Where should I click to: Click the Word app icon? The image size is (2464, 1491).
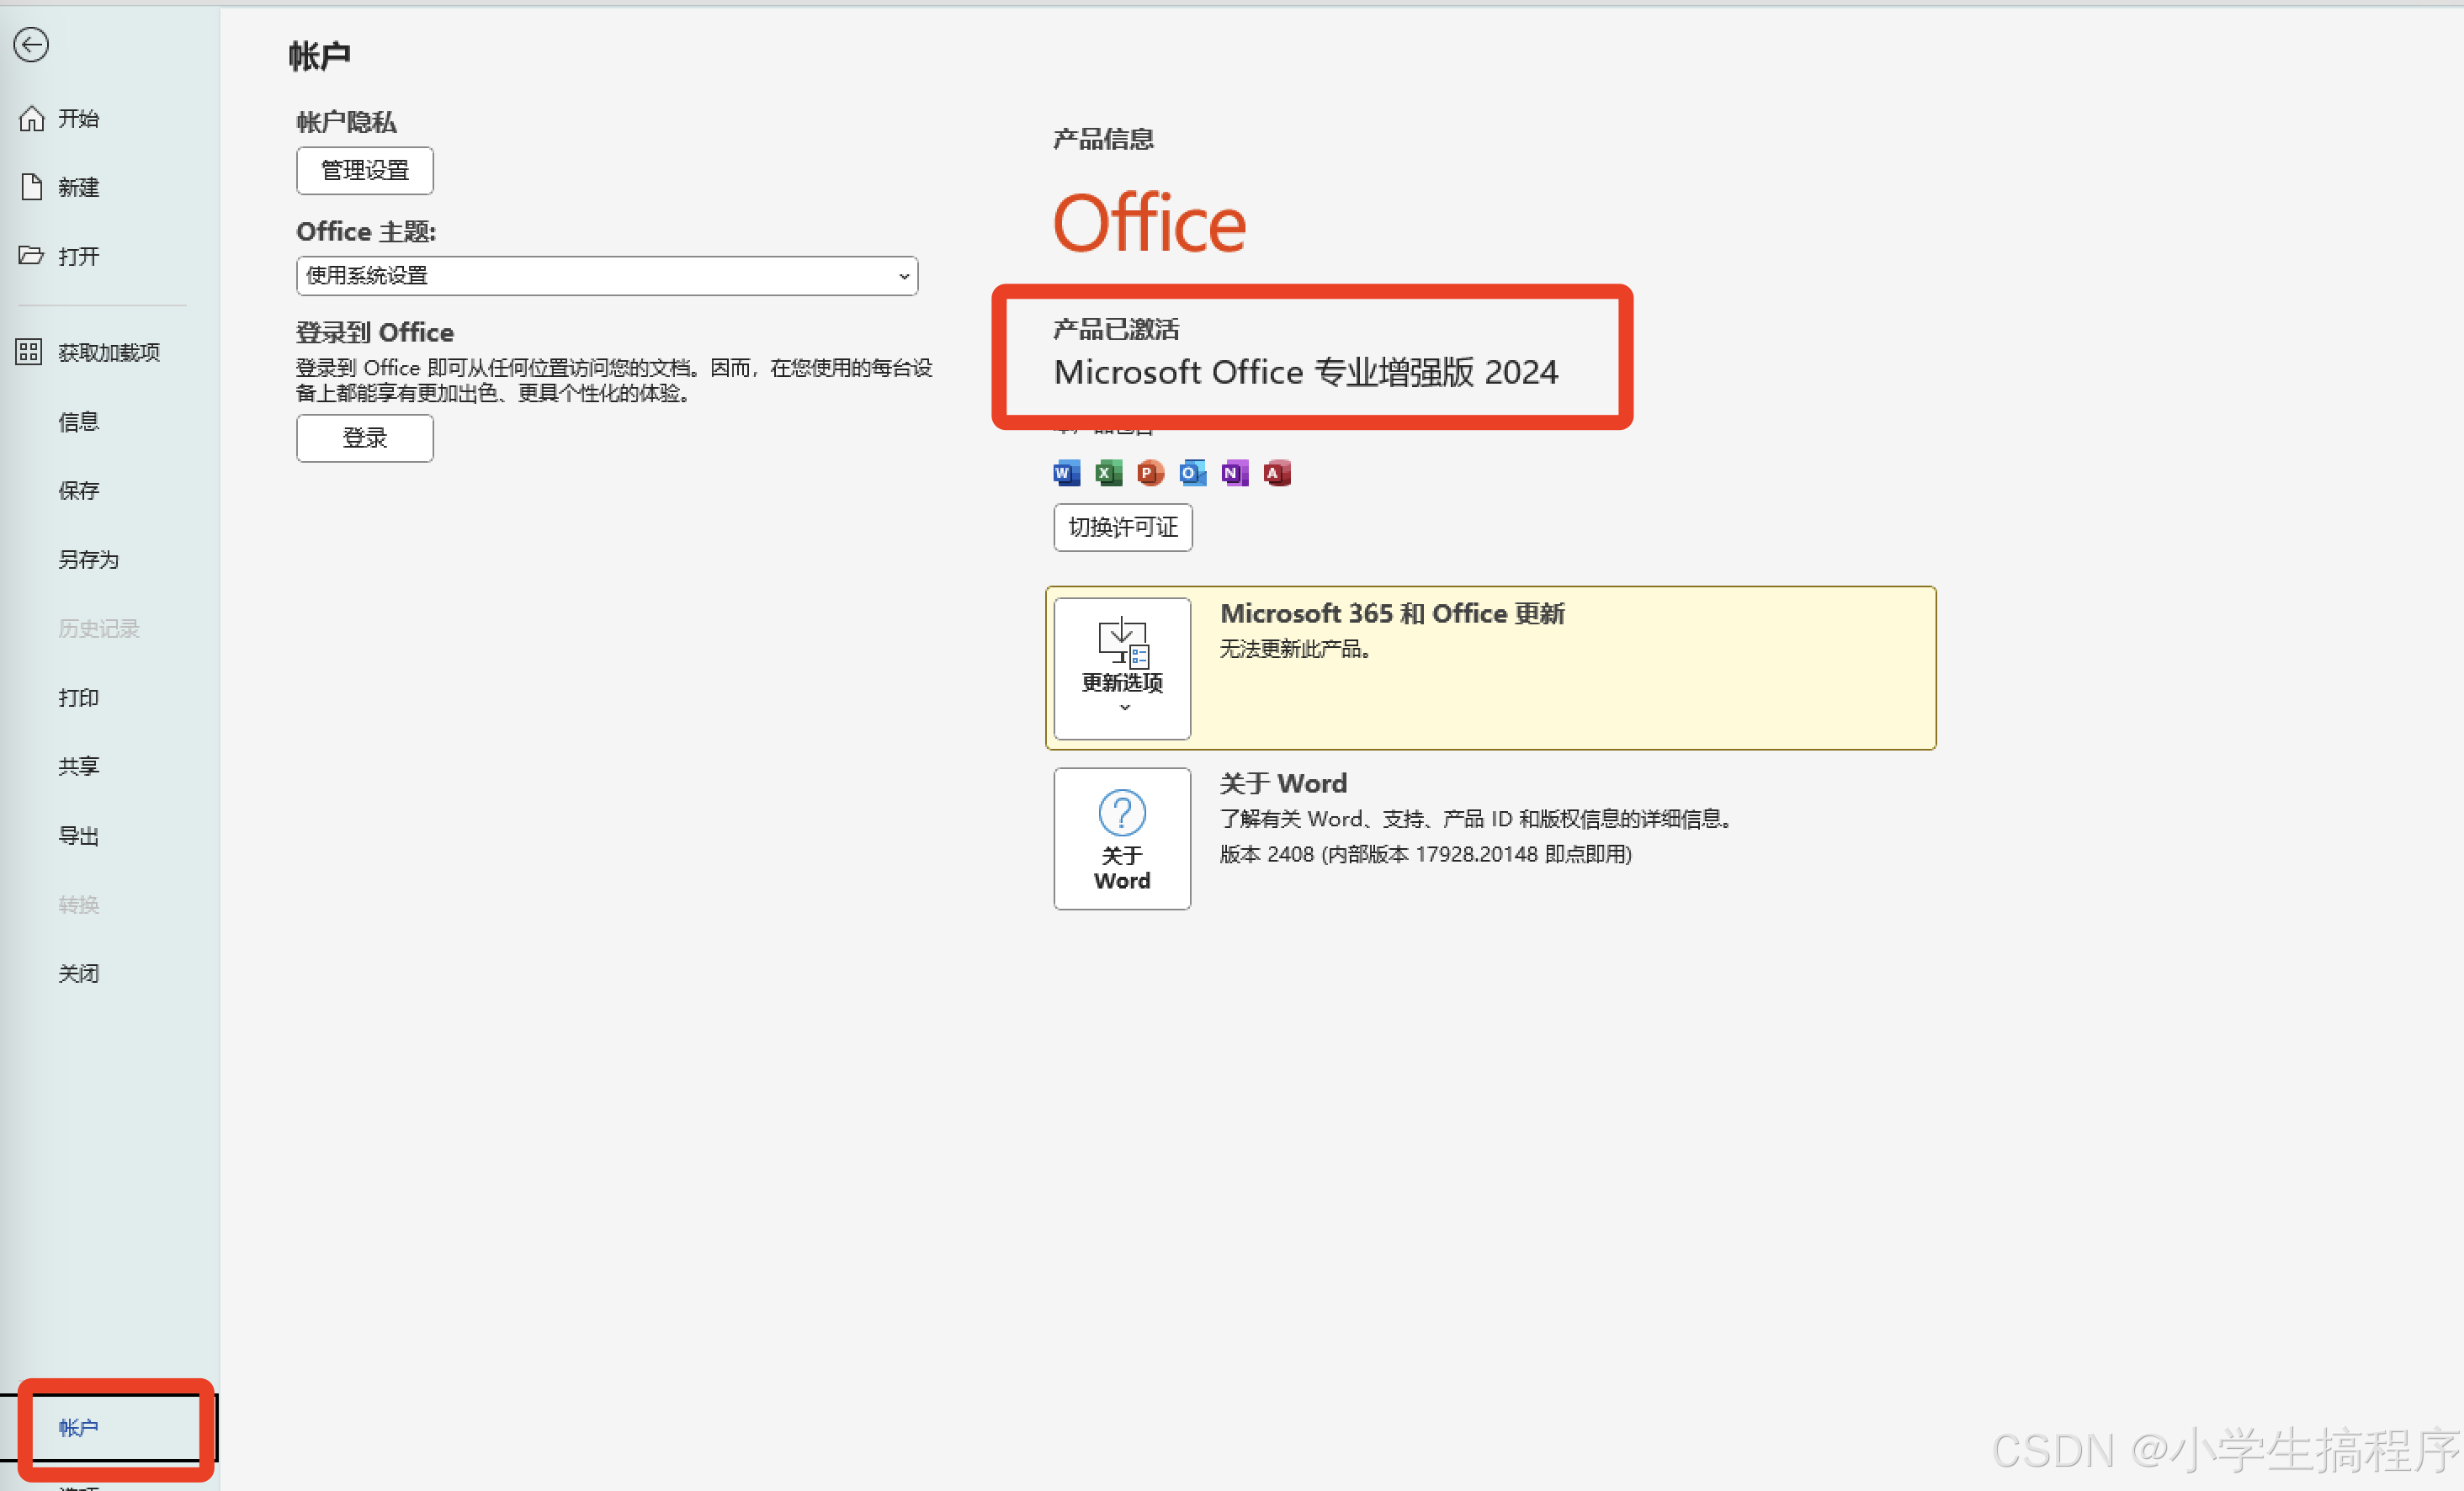[x=1066, y=473]
